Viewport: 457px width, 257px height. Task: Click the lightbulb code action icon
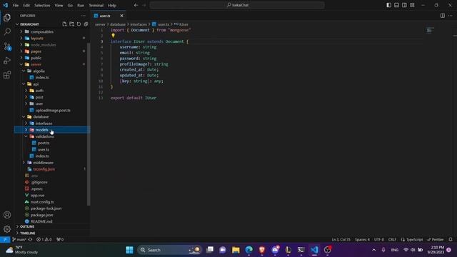pos(113,36)
